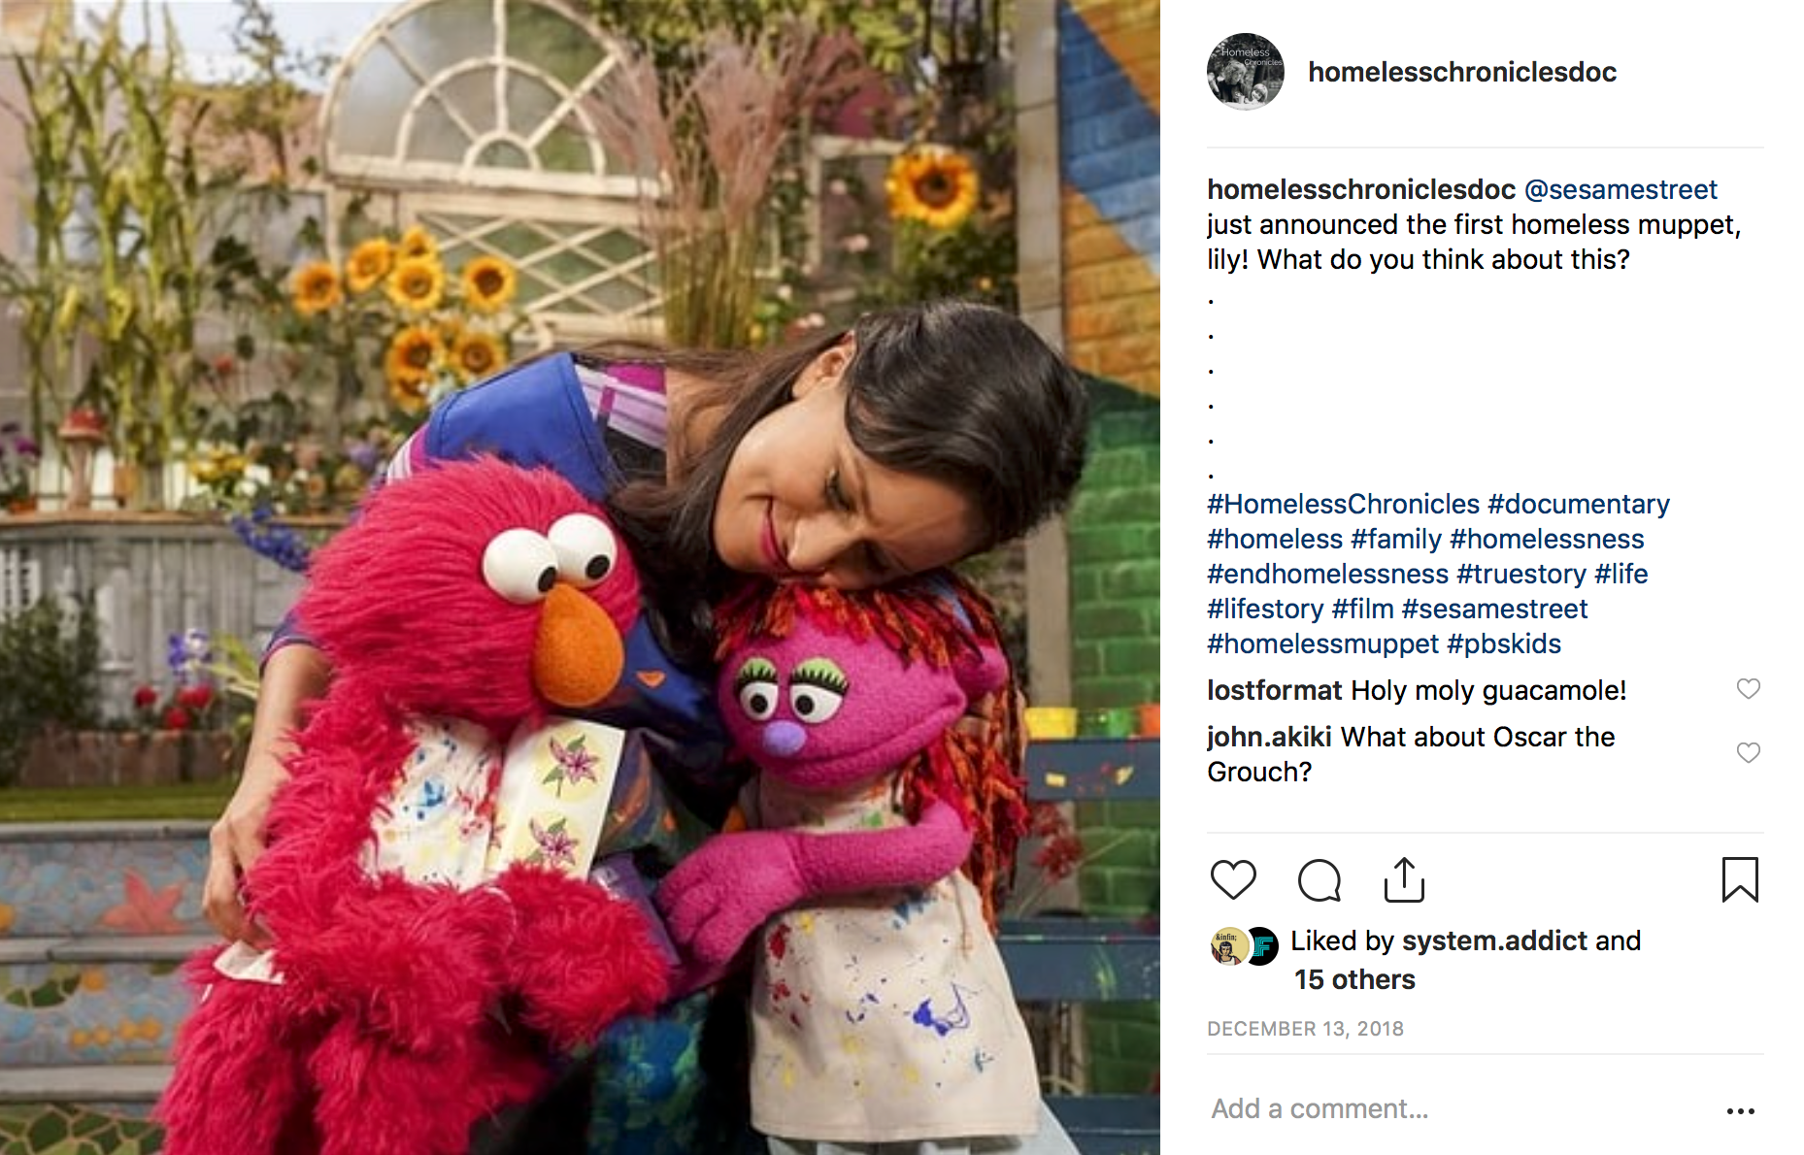Viewport: 1804px width, 1155px height.
Task: Save the post with the bookmark icon
Action: (1740, 880)
